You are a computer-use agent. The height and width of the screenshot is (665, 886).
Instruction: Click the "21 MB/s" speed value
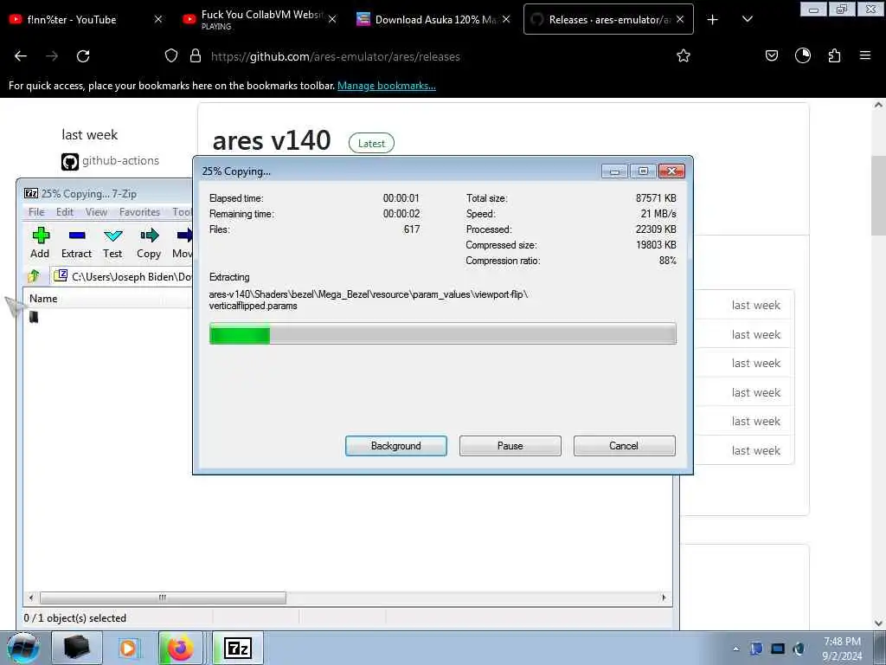[658, 214]
